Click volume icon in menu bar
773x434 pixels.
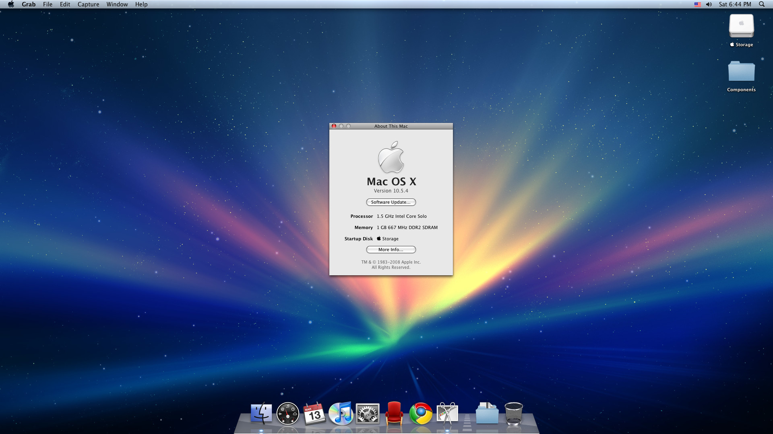coord(709,4)
